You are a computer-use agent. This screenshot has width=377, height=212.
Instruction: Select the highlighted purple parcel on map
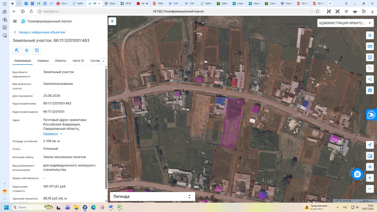pos(232,123)
